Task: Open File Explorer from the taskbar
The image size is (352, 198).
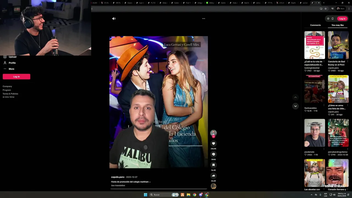Action: [188, 195]
